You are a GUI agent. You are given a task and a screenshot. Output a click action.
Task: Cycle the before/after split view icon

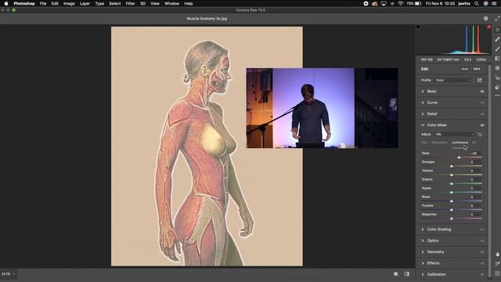(x=407, y=274)
